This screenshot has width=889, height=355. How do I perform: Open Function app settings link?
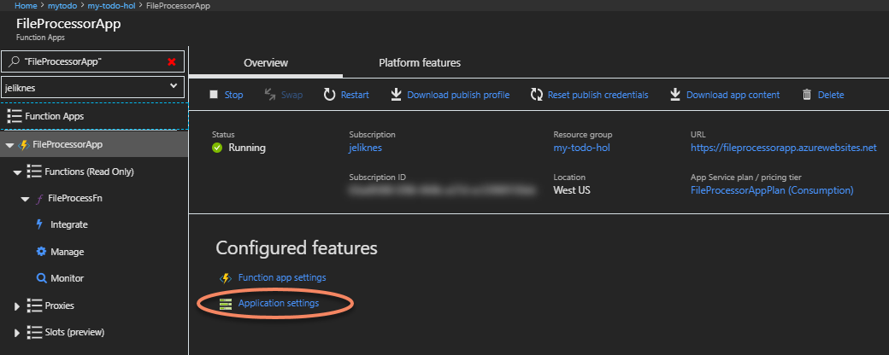point(282,277)
